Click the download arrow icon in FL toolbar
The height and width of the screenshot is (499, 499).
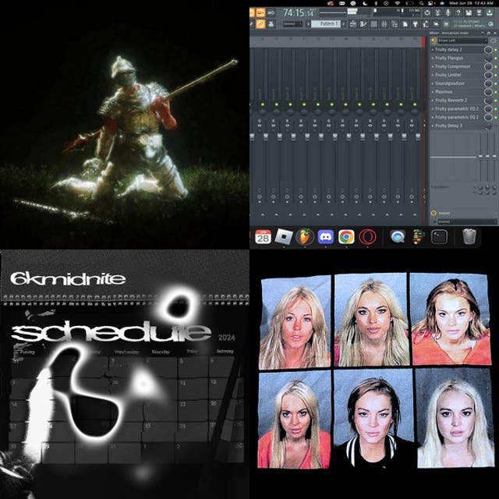(x=489, y=12)
